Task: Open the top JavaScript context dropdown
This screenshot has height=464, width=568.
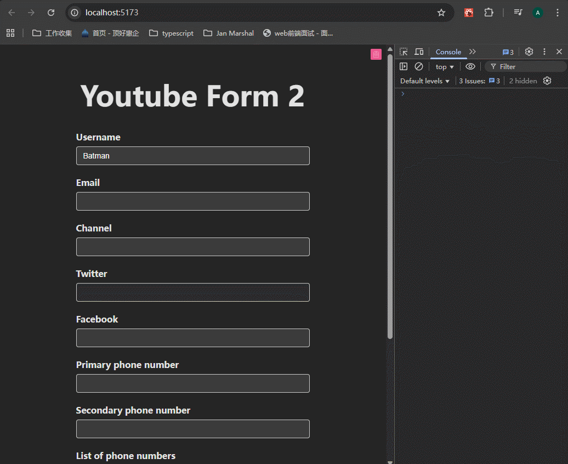Action: (445, 67)
